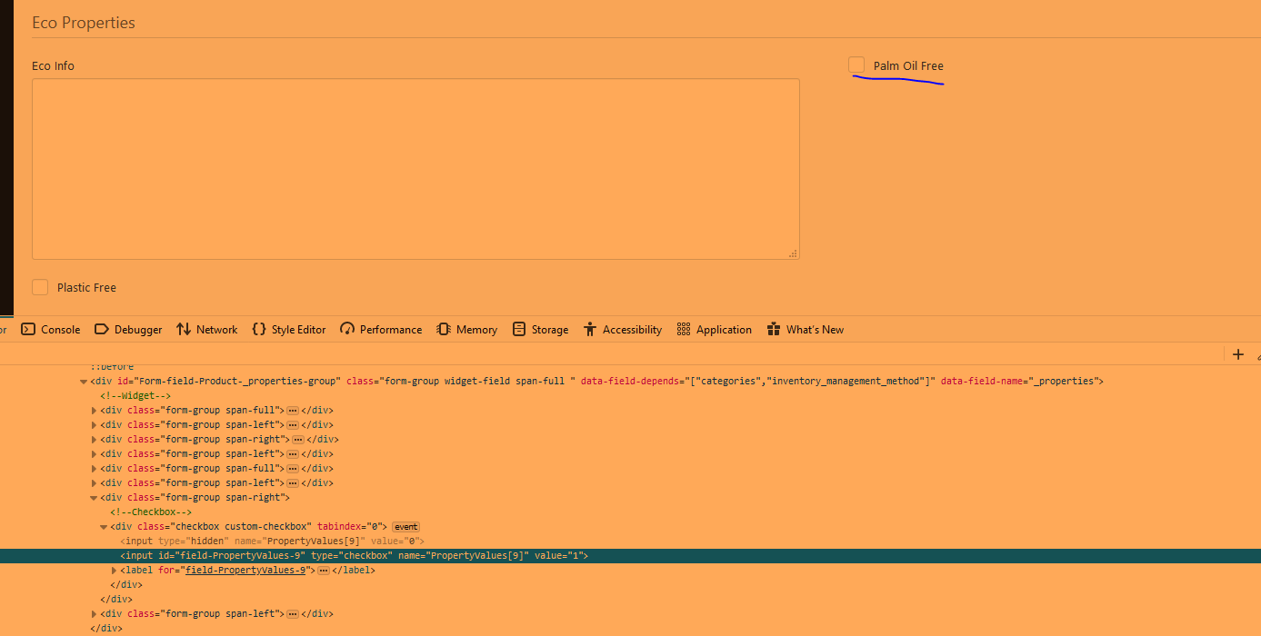
Task: Expand the form-group span-right div node
Action: (x=95, y=439)
